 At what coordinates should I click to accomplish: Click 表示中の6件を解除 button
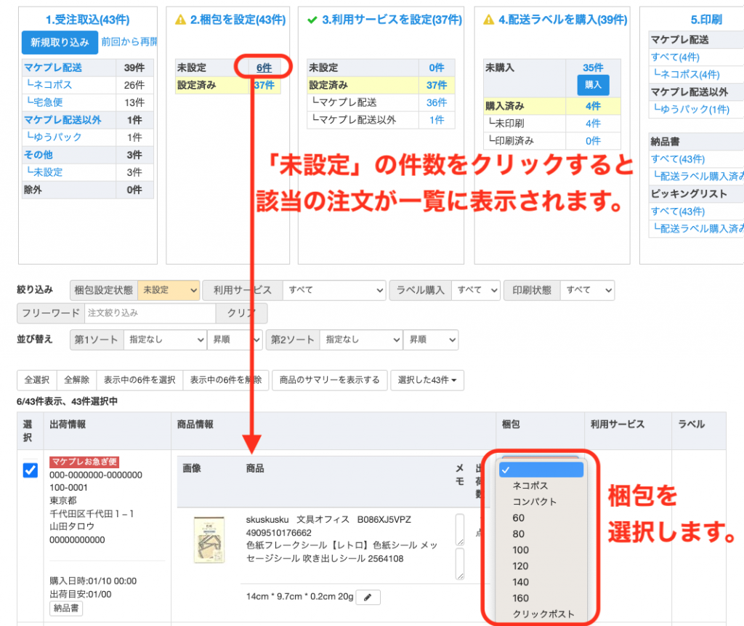[226, 380]
